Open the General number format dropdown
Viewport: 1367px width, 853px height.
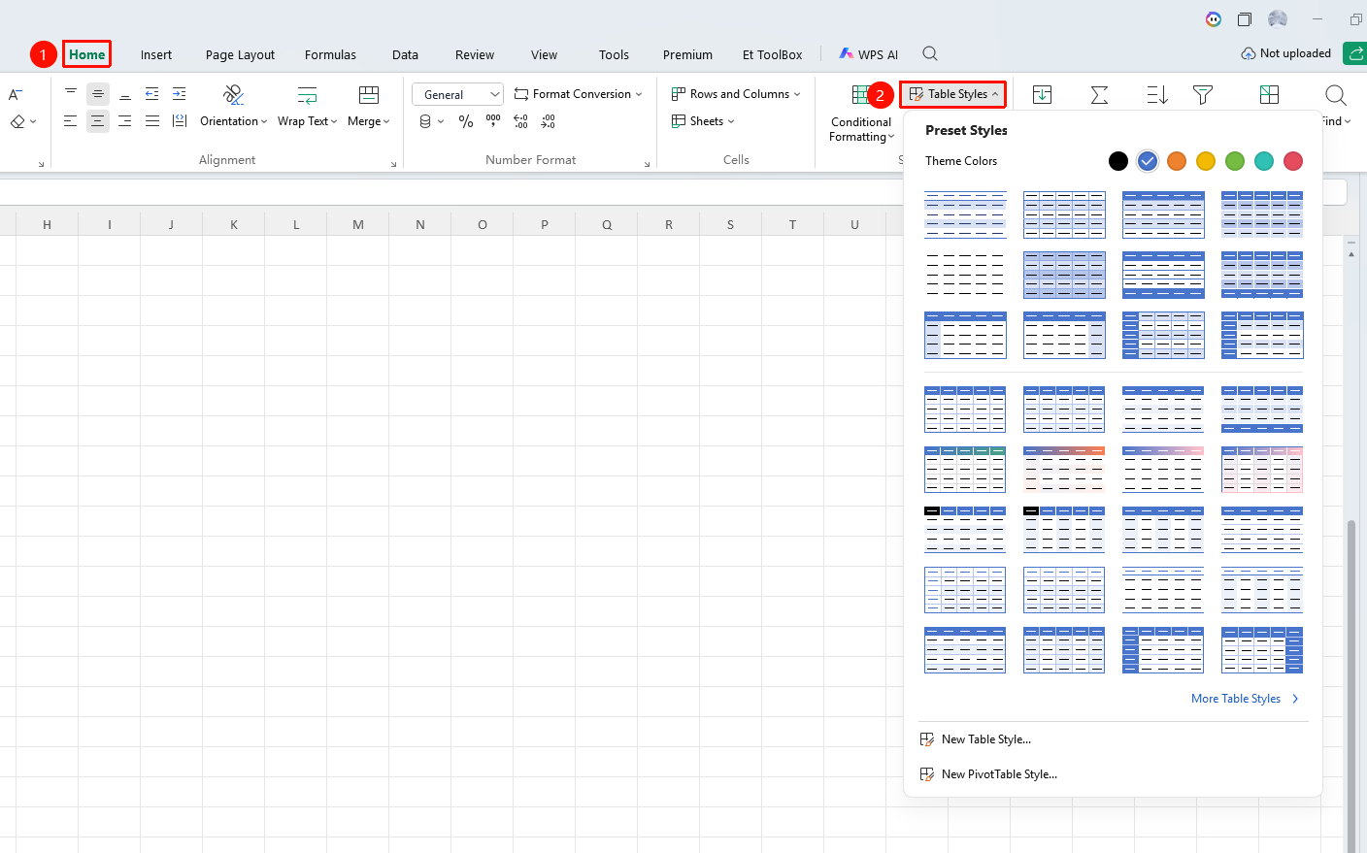pos(457,94)
